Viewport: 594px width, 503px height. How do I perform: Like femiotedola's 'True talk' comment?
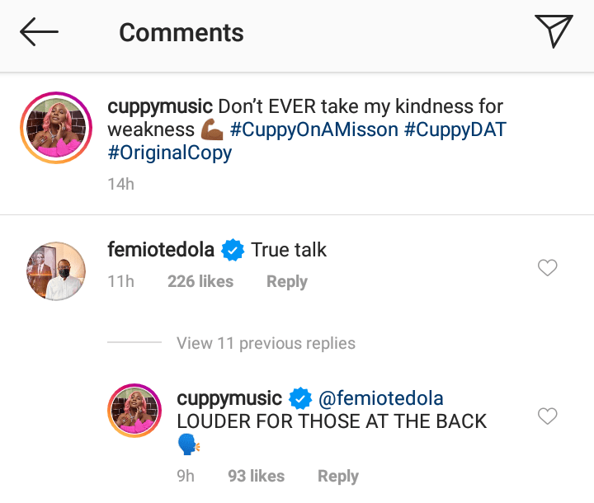tap(547, 267)
